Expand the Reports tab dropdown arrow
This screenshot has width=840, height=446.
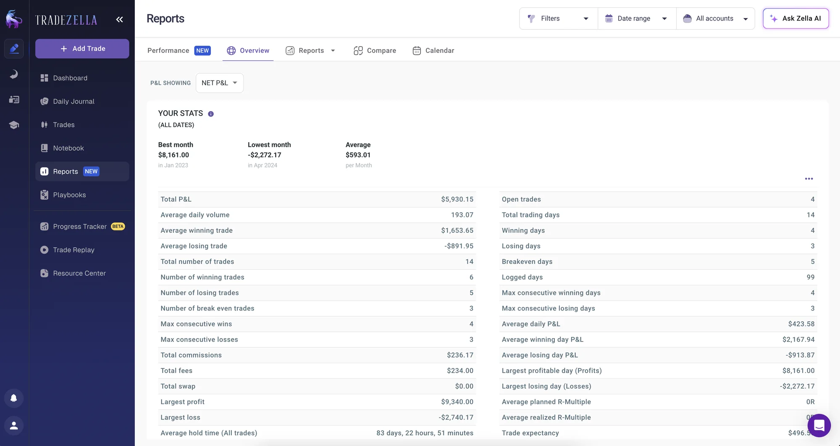(x=333, y=51)
